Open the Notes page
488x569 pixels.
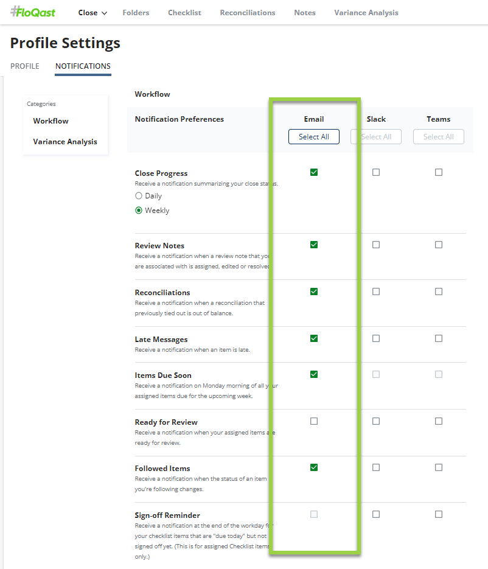click(304, 13)
